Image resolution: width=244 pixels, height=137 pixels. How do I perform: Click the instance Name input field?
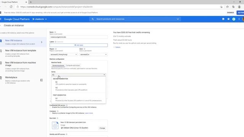point(79,37)
